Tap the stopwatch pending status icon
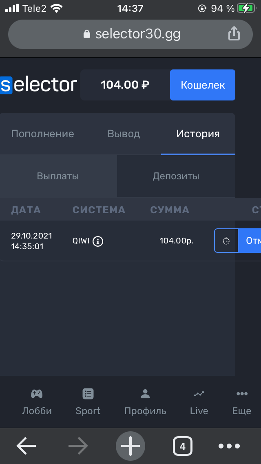 coord(226,241)
